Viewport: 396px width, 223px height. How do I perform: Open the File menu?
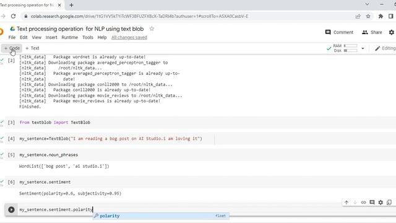(12, 37)
